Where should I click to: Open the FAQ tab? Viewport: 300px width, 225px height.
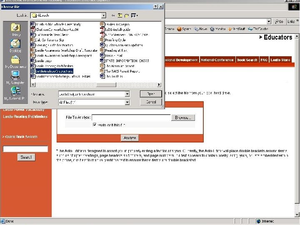(264, 60)
